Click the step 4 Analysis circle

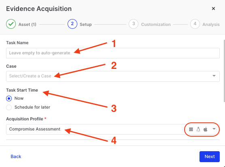[195, 24]
